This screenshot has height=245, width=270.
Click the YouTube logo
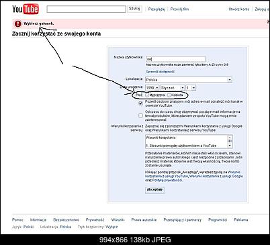click(26, 9)
